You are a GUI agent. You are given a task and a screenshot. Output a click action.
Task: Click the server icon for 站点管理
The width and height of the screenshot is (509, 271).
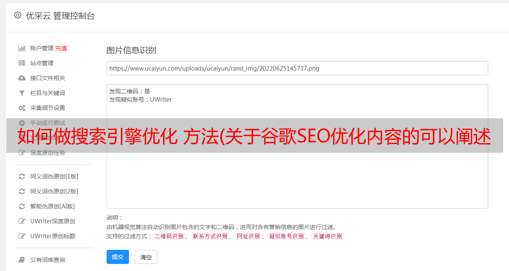tap(22, 63)
